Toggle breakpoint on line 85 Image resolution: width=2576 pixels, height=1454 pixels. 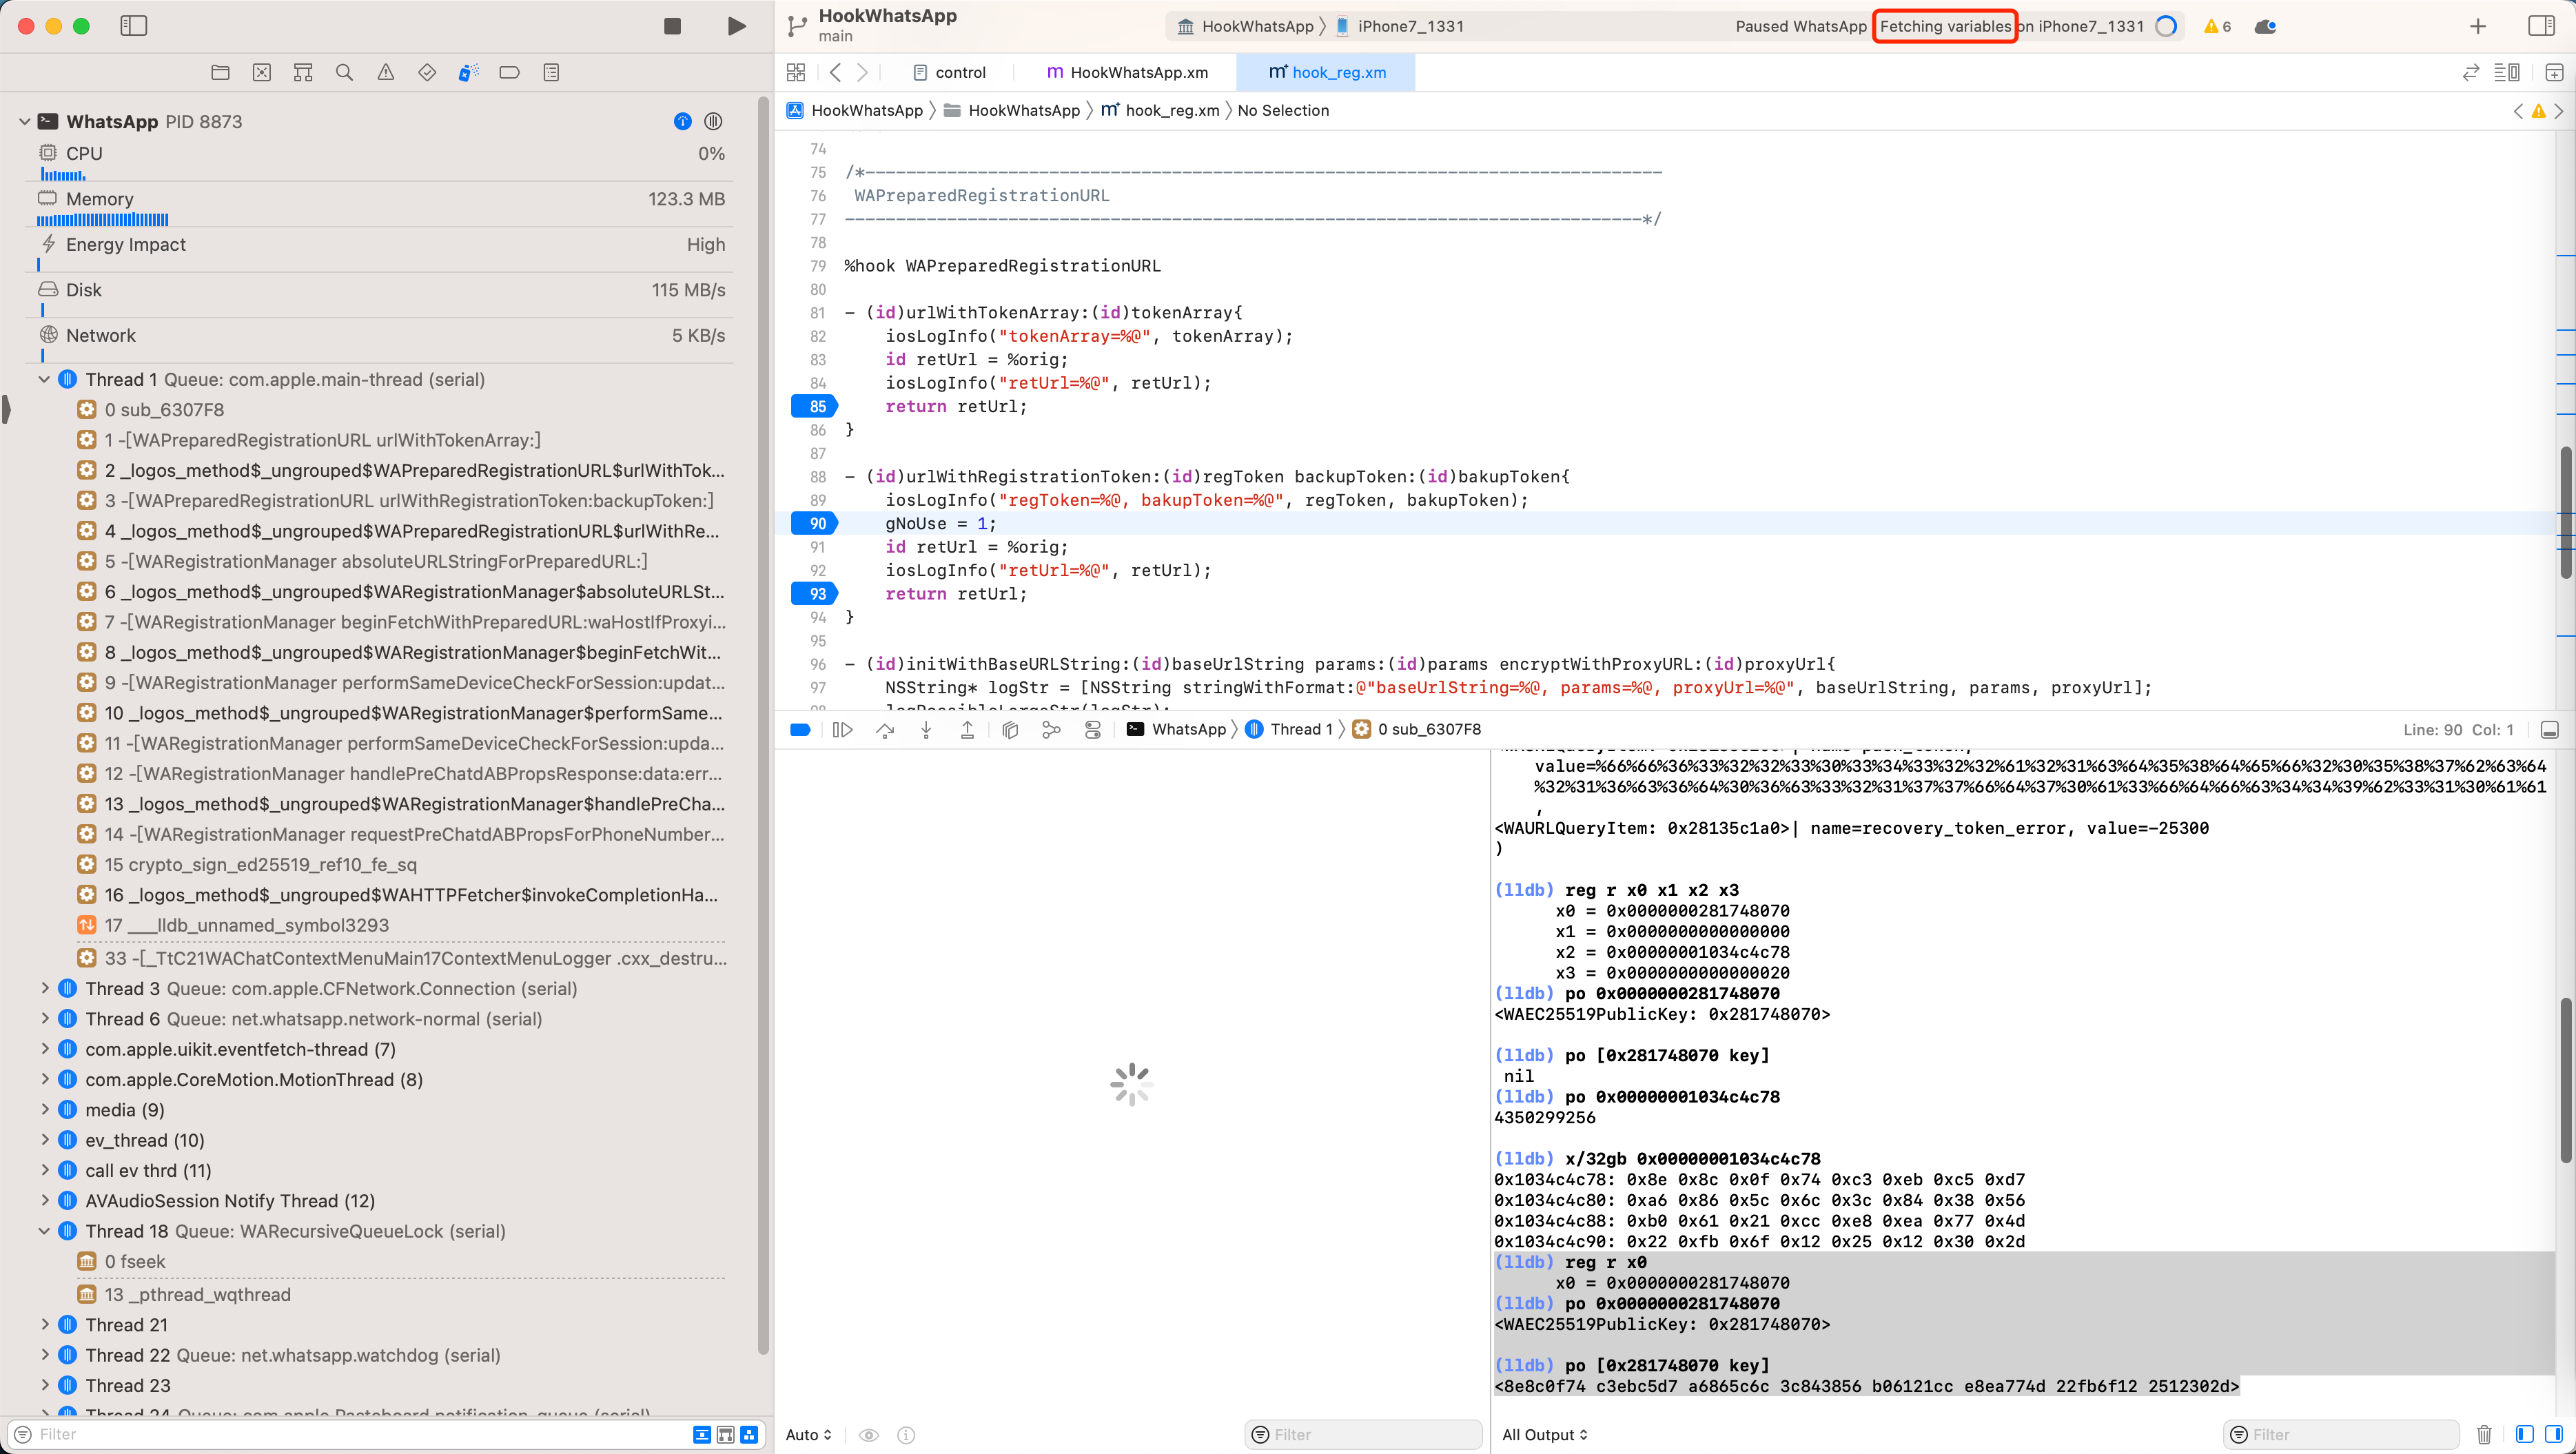[x=815, y=406]
